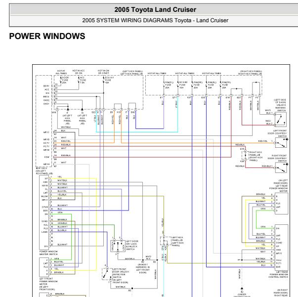
Task: Click the 'LEFT KICK PANEL J/B' label by the YEL/BLK wire
Action: pos(177,239)
